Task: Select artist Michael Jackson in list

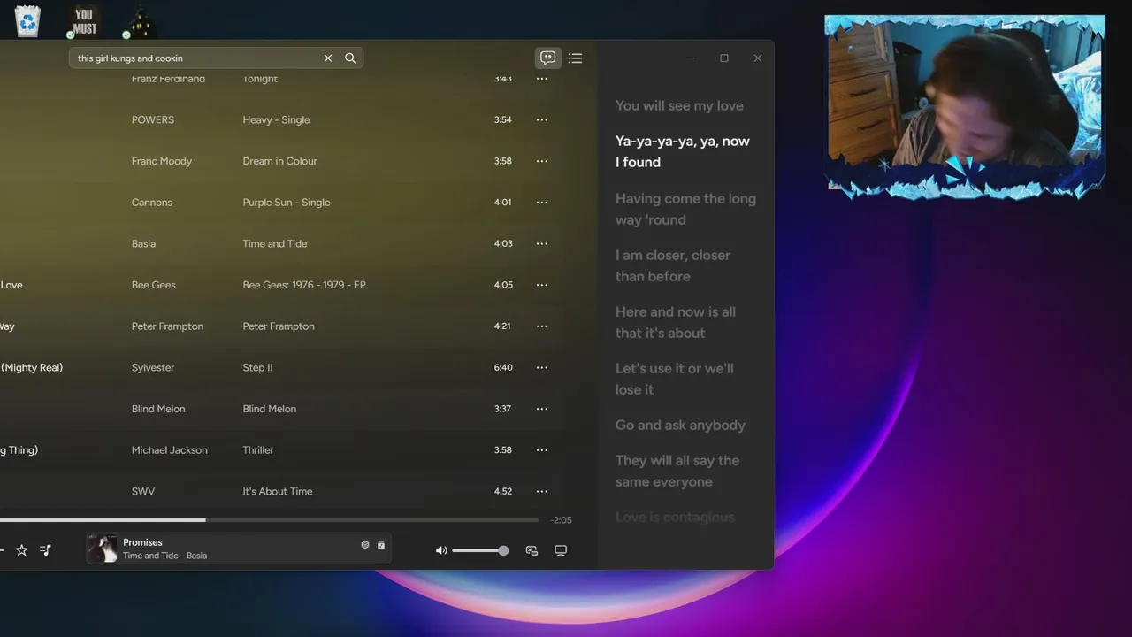Action: click(x=170, y=450)
